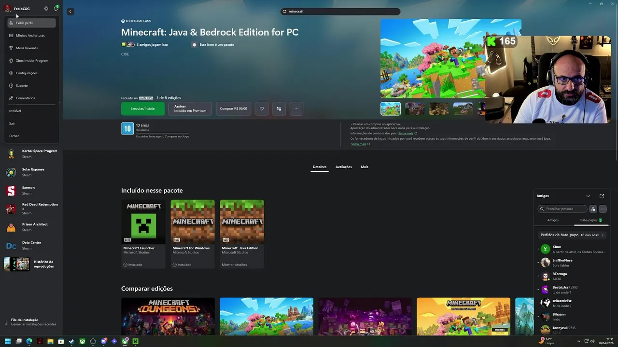Open Red Dead Redemption 2 sidebar entry
This screenshot has height=347, width=618.
pos(31,209)
